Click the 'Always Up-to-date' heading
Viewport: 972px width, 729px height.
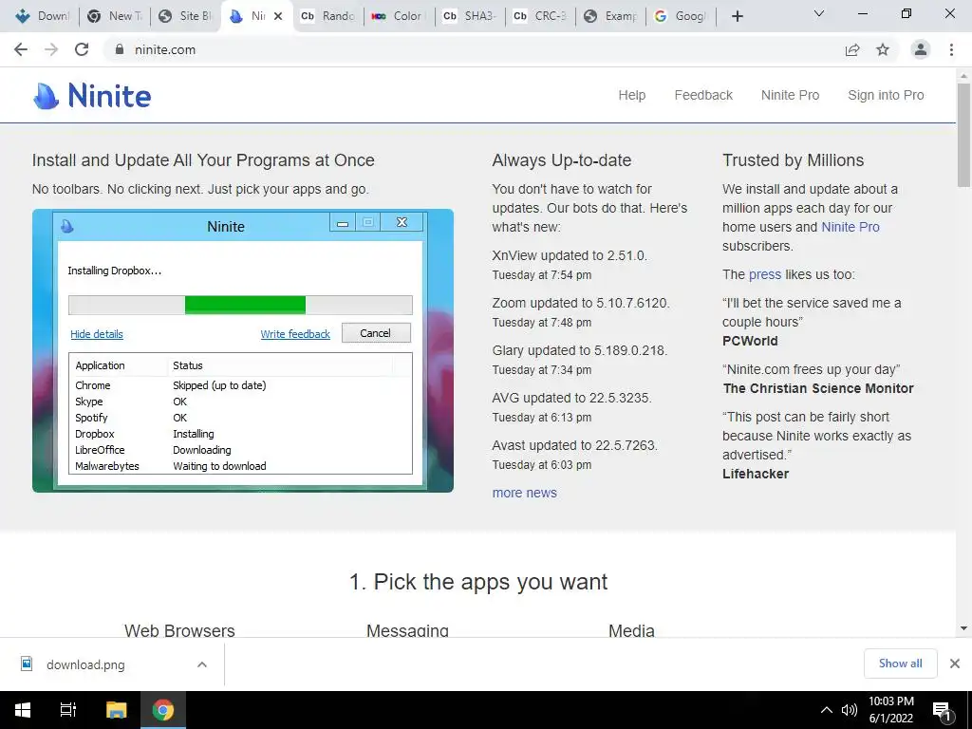pyautogui.click(x=562, y=159)
